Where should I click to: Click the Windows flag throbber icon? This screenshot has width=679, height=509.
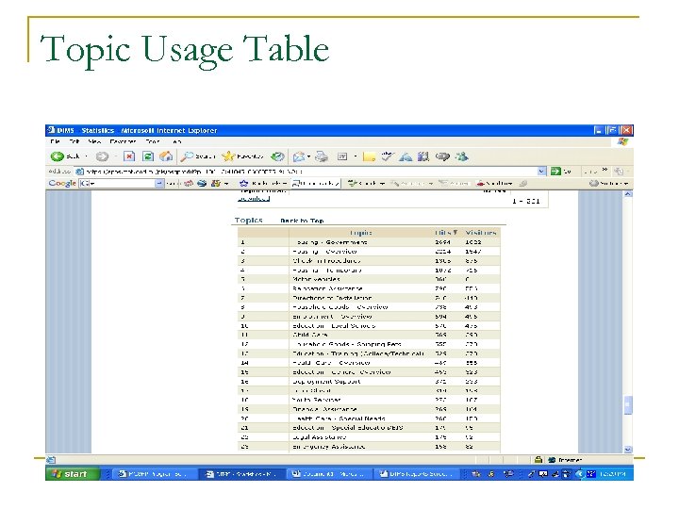[622, 142]
